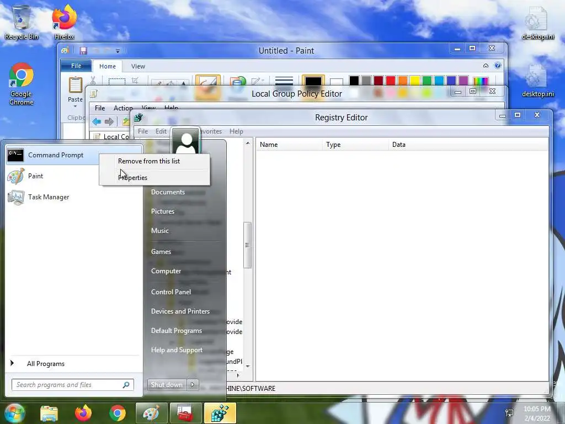Pick the purple palette swatch in Paint
The image size is (565, 424).
(463, 81)
